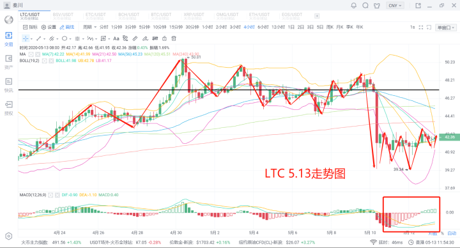Click the globe logo in sidebar

tap(9, 20)
